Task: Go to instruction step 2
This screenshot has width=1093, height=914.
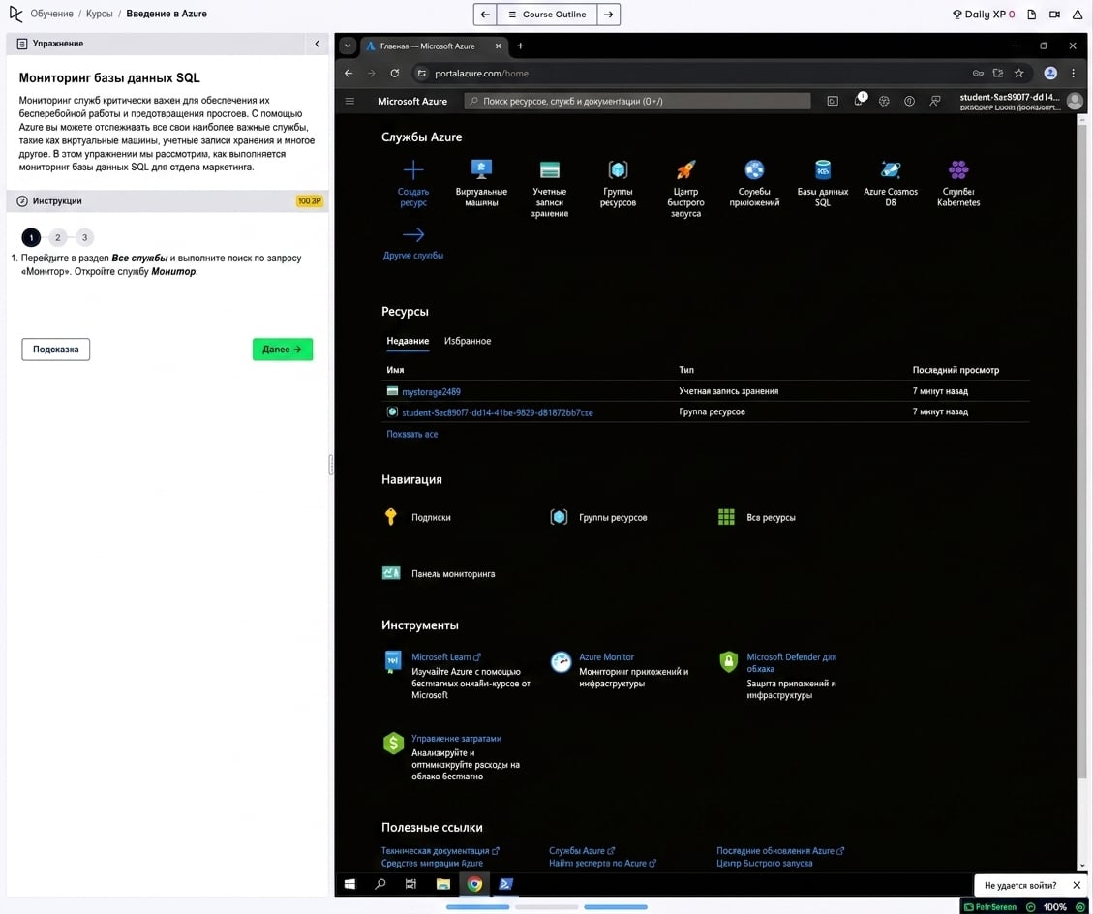Action: pos(58,238)
